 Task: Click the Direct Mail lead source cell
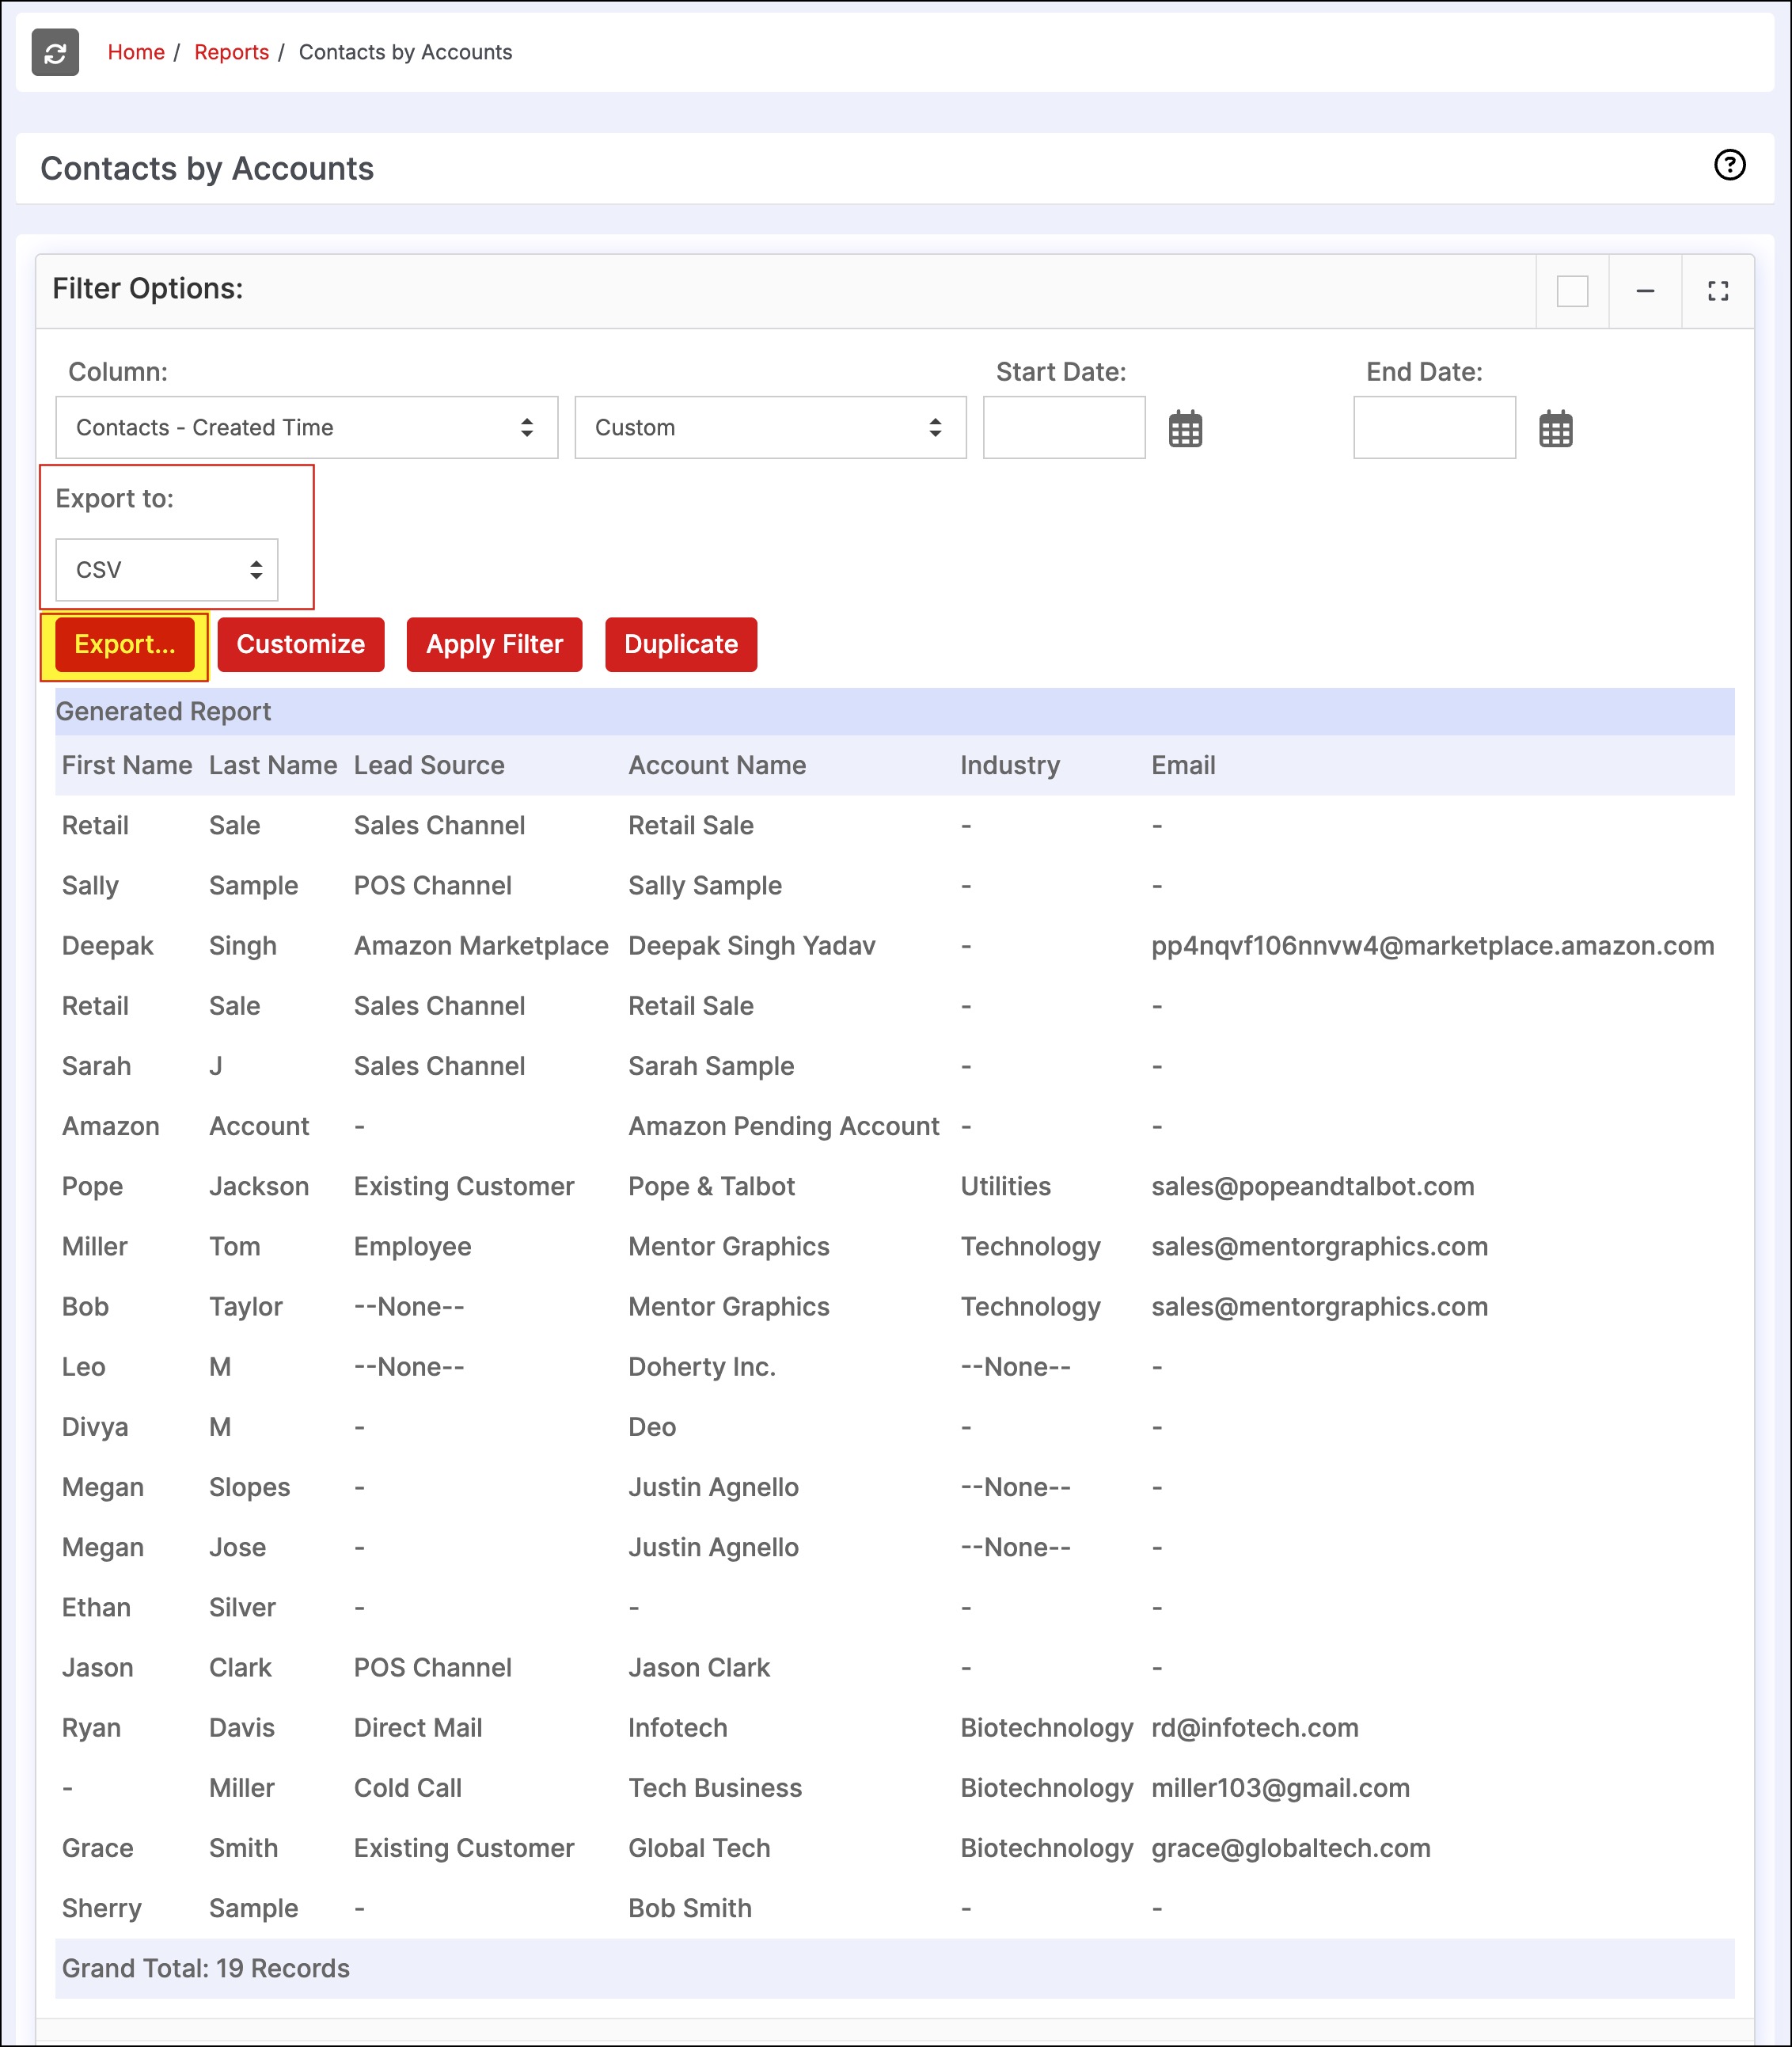(418, 1728)
